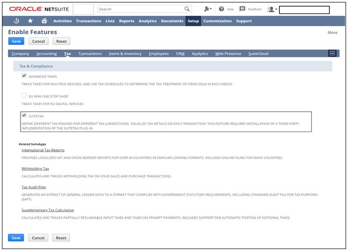Uncheck the SuiteTax checkbox
Viewport: 348px width, 251px height.
click(x=24, y=116)
